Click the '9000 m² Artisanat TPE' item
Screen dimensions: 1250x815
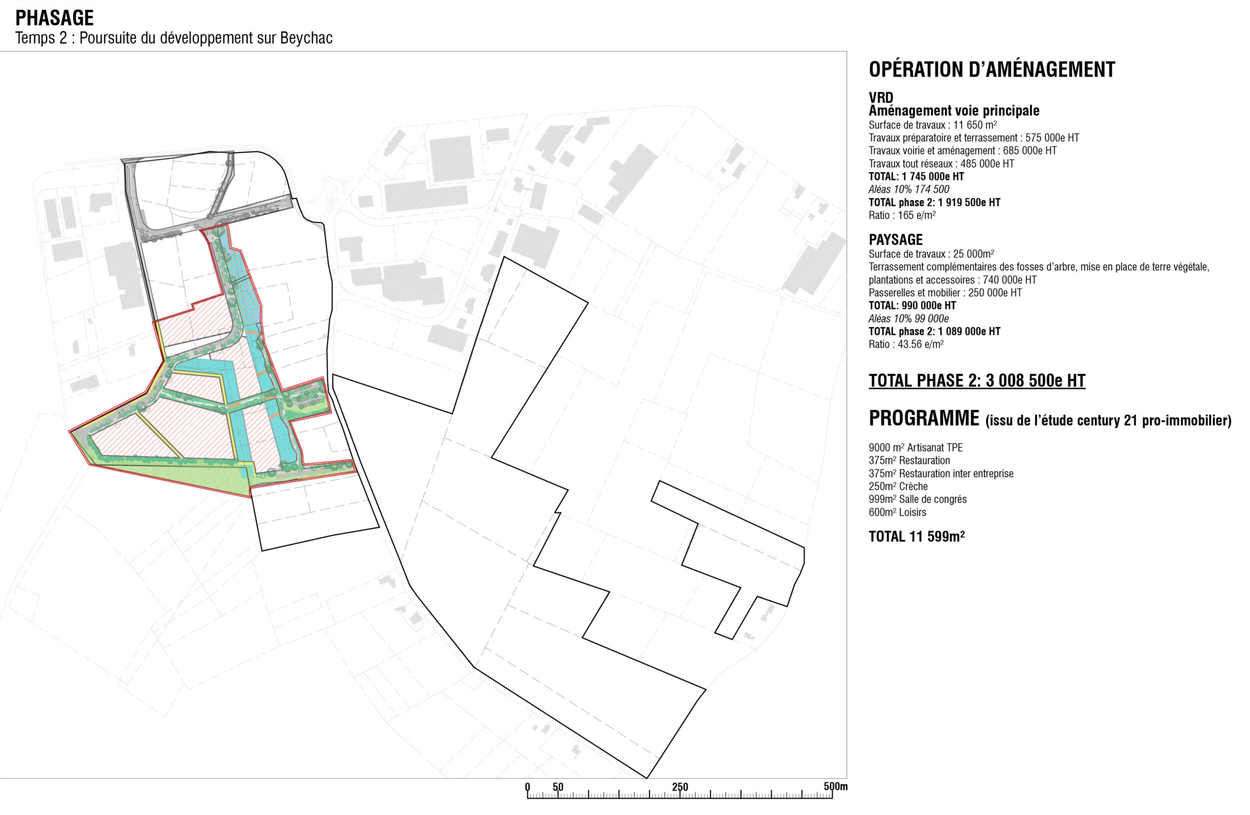(915, 448)
